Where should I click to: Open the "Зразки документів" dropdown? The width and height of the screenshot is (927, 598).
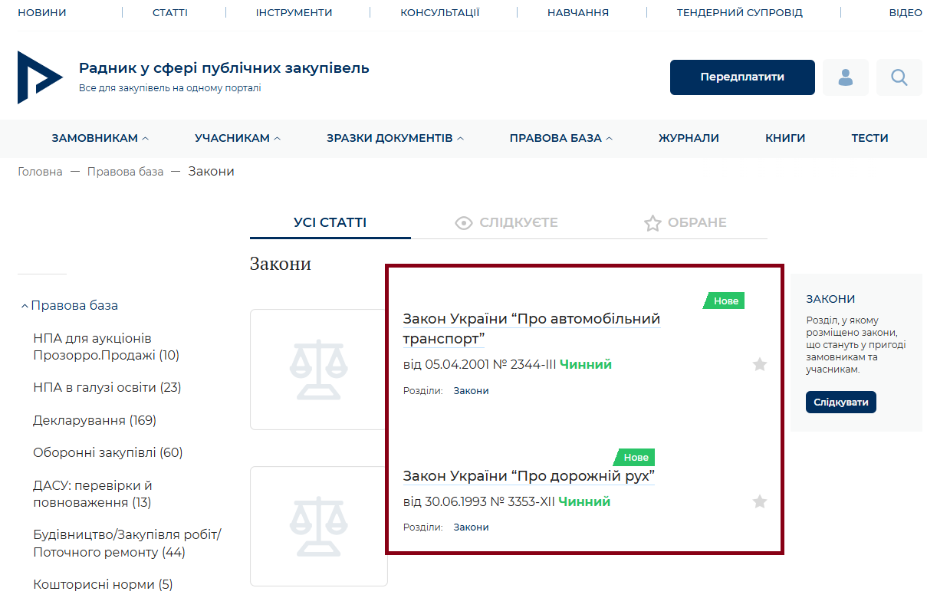[395, 139]
